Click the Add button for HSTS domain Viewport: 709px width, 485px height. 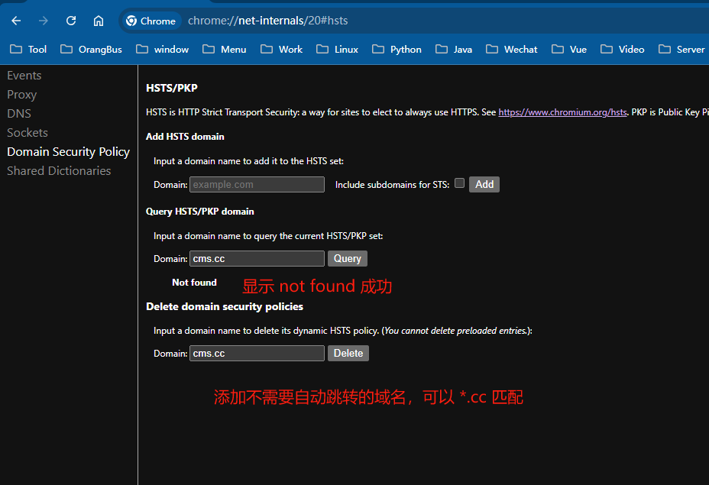[x=484, y=184]
